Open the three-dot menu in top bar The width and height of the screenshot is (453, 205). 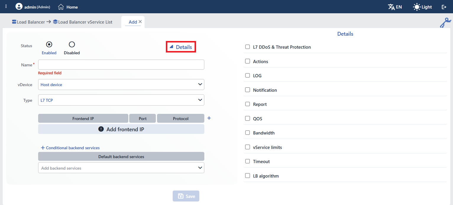[x=6, y=6]
